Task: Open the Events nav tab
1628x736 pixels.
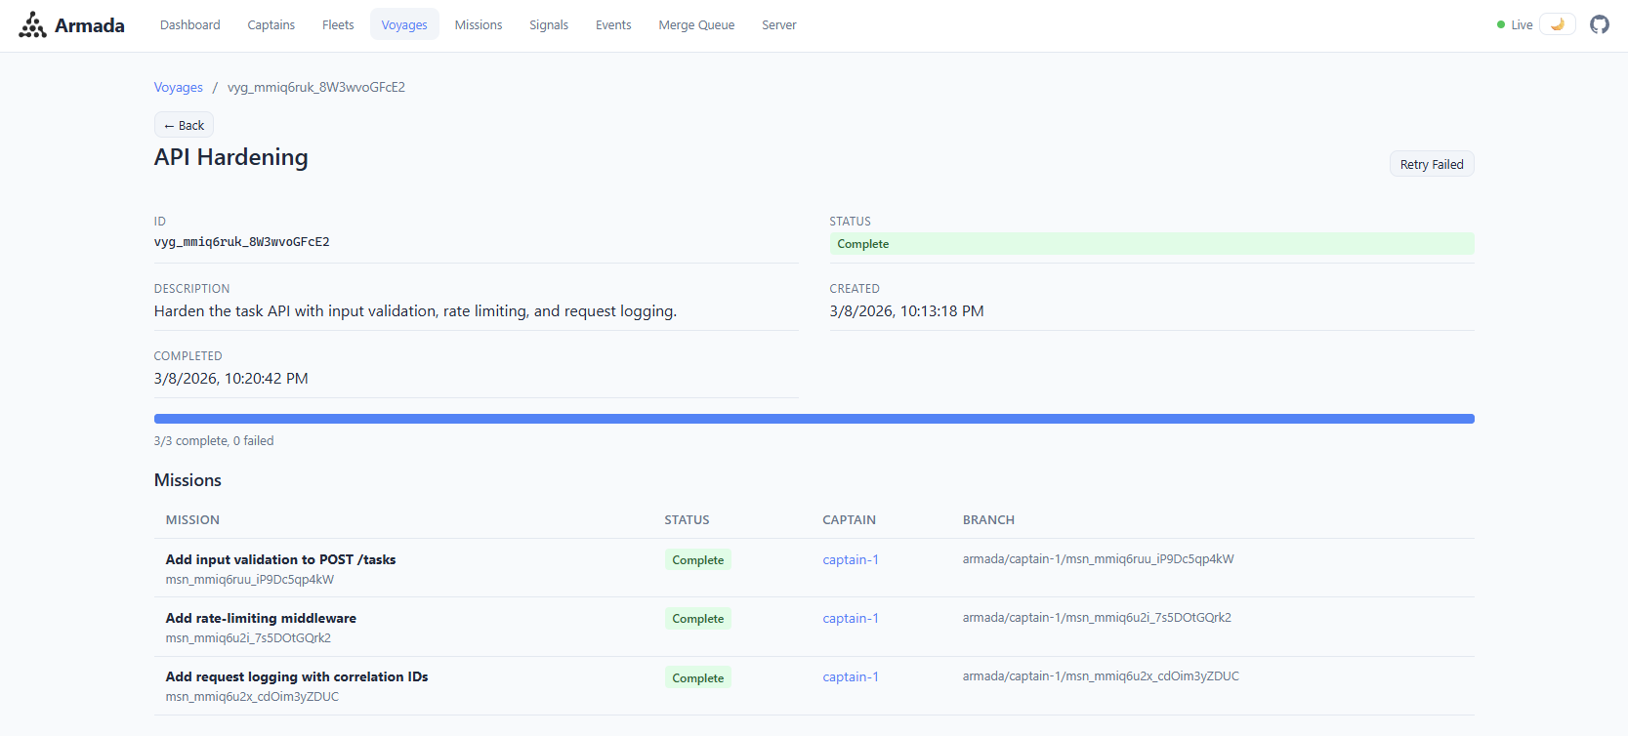Action: pyautogui.click(x=613, y=25)
